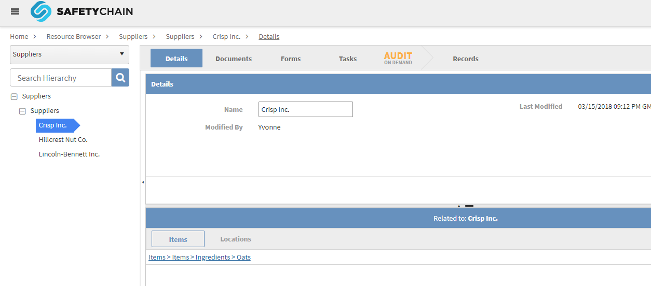
Task: Collapse the nested Suppliers tree node
Action: coord(22,111)
